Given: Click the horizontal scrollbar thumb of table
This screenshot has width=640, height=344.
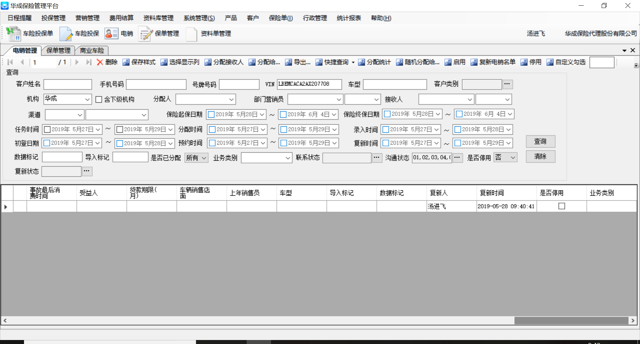Looking at the screenshot, I should [571, 320].
